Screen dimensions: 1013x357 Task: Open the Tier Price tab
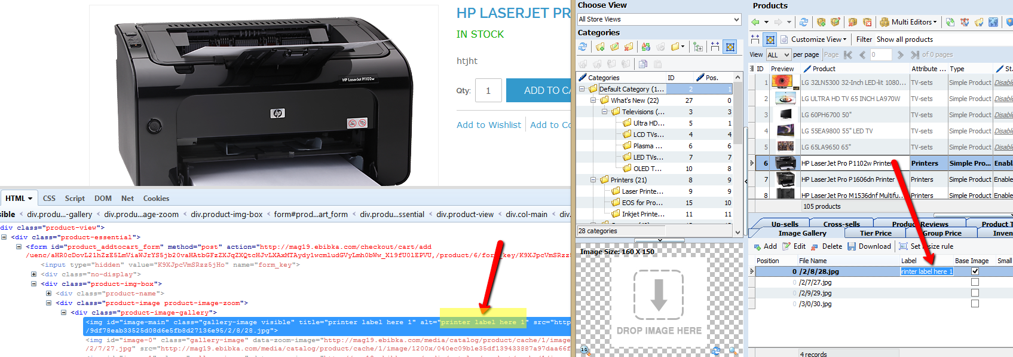tap(875, 233)
